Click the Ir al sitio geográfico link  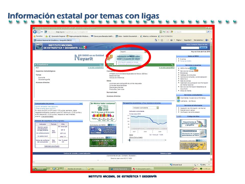(167, 68)
